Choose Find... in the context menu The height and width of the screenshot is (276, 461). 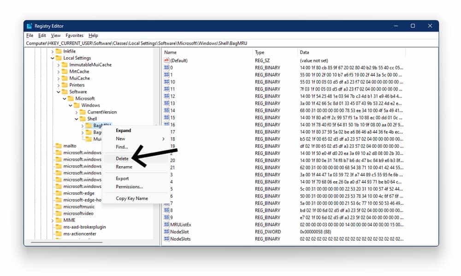click(122, 147)
